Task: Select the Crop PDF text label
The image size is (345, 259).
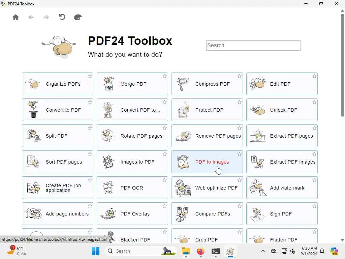Action: pos(207,240)
